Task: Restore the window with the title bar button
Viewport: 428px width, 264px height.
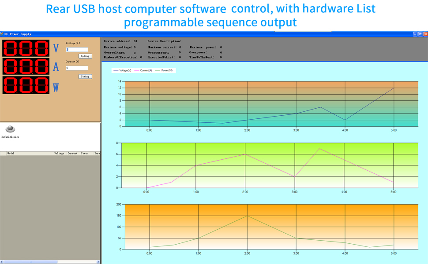Action: pos(420,34)
